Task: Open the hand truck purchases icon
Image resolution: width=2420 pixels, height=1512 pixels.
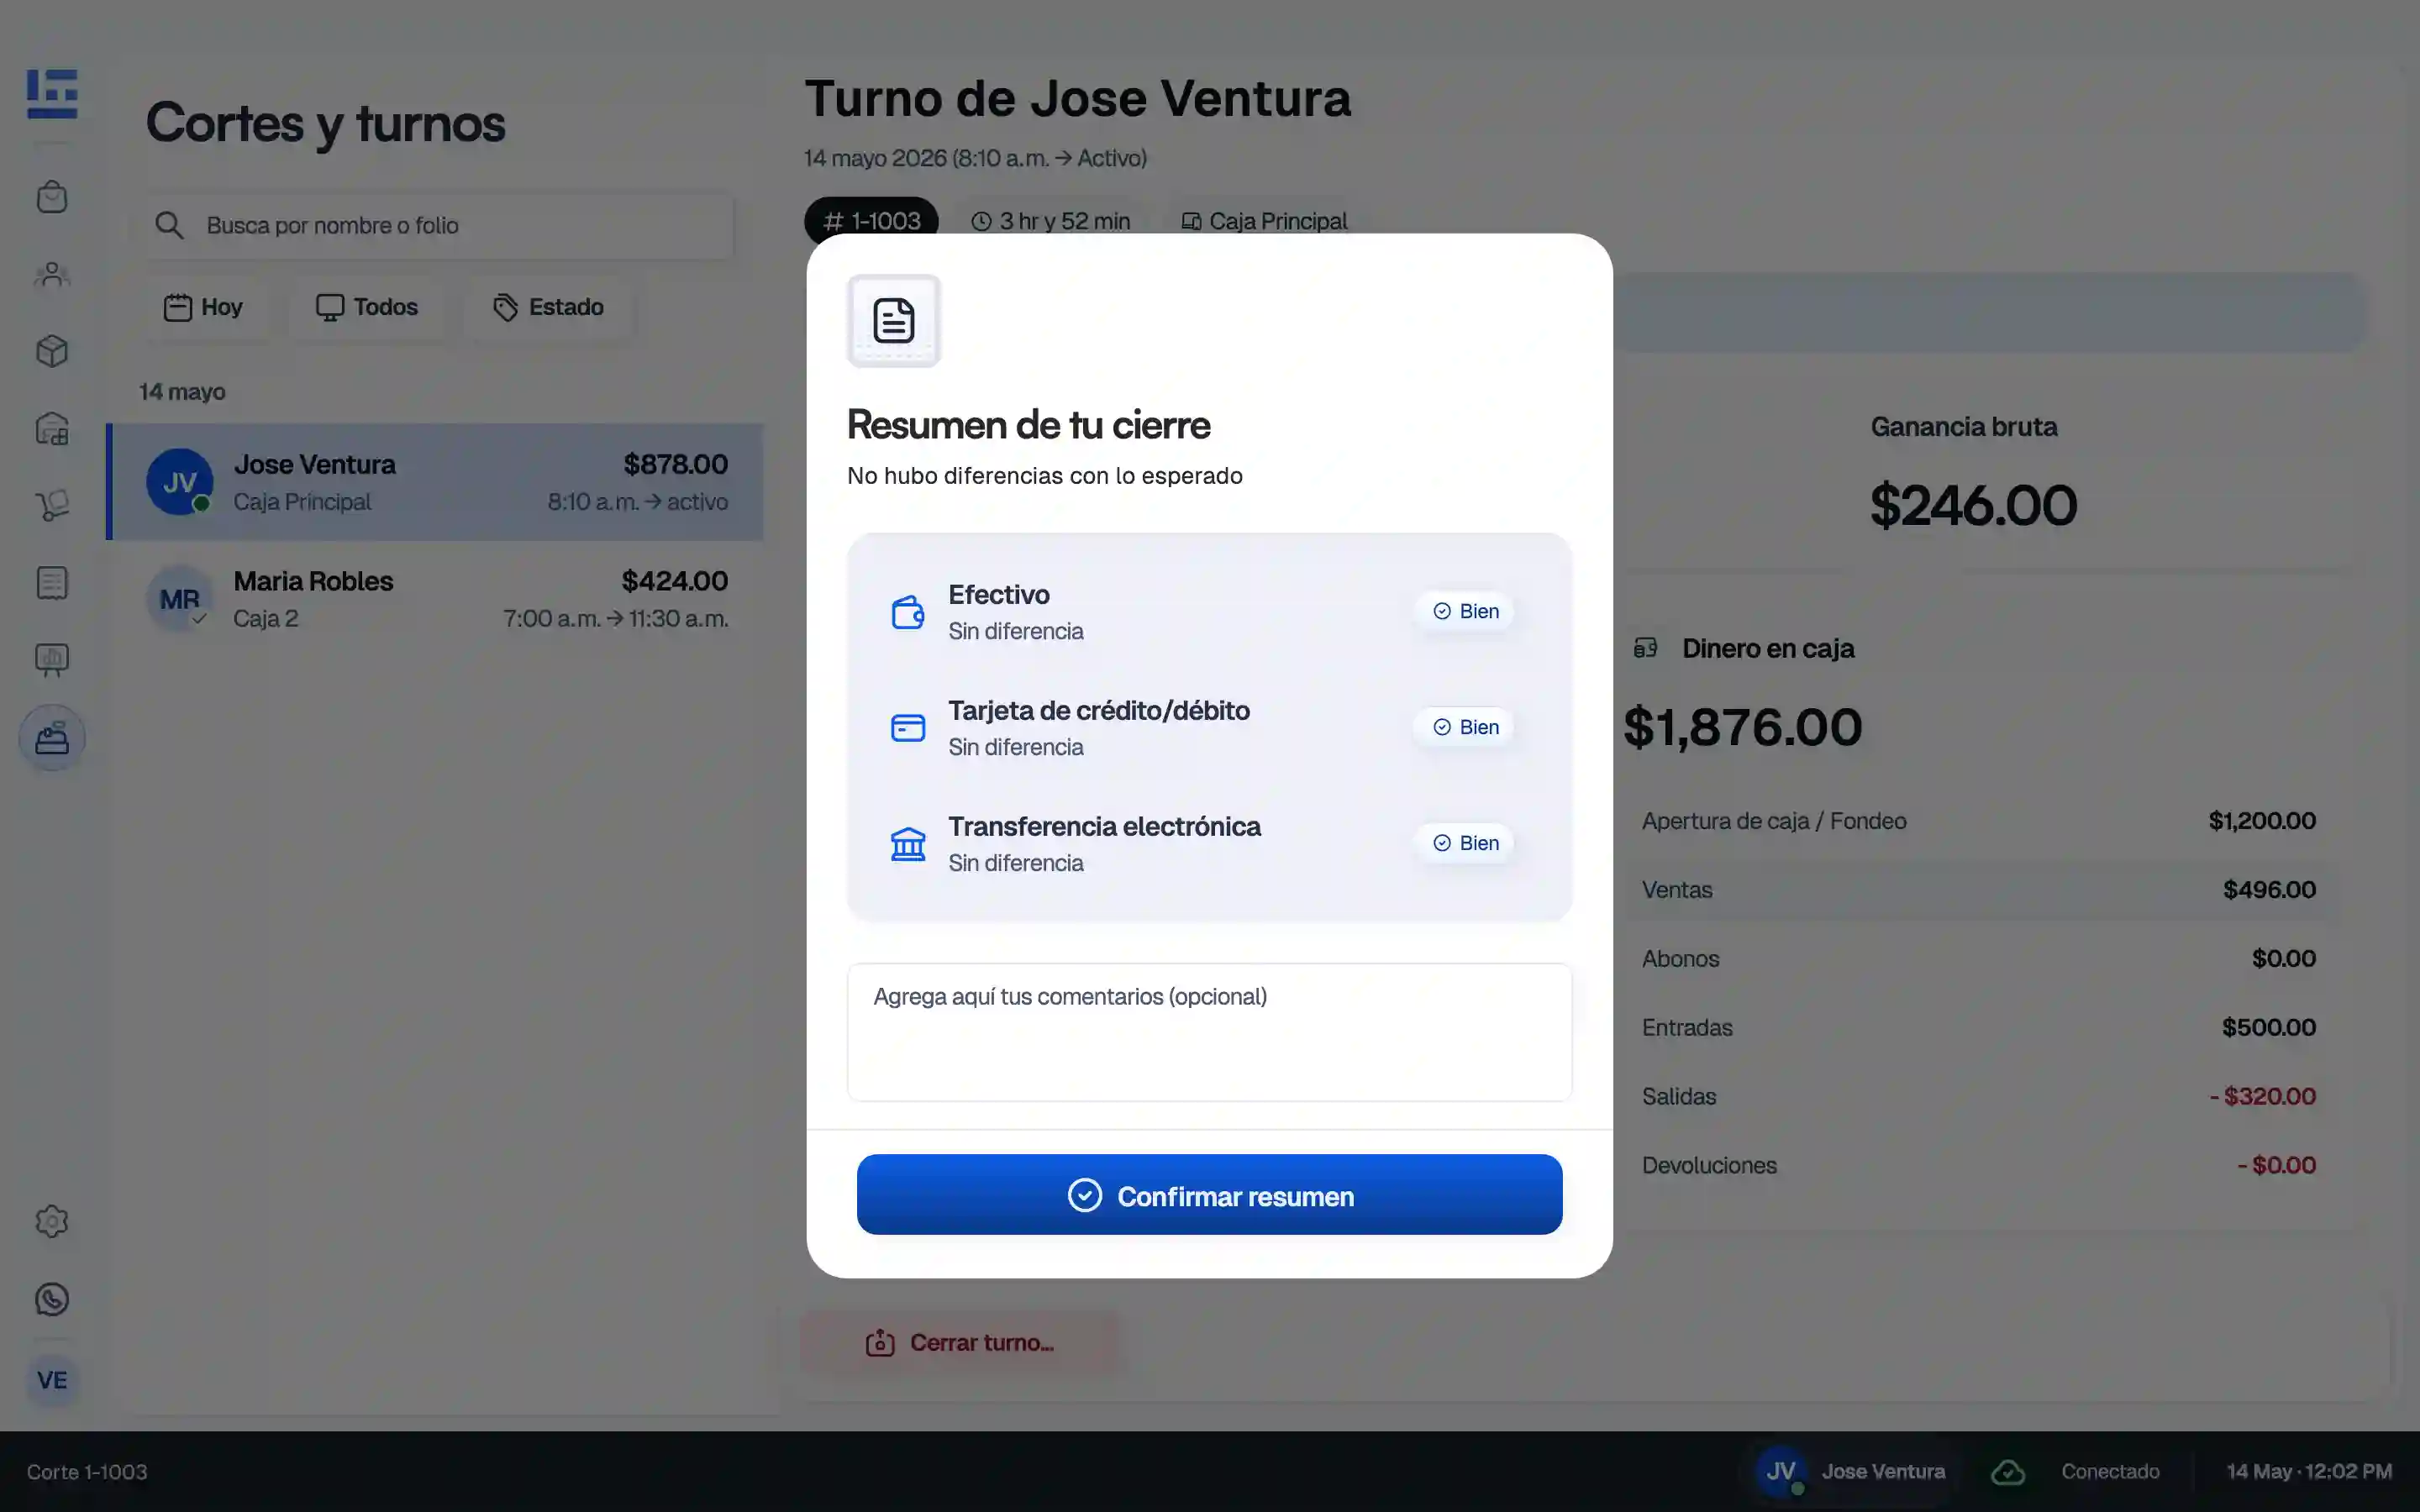Action: [52, 506]
